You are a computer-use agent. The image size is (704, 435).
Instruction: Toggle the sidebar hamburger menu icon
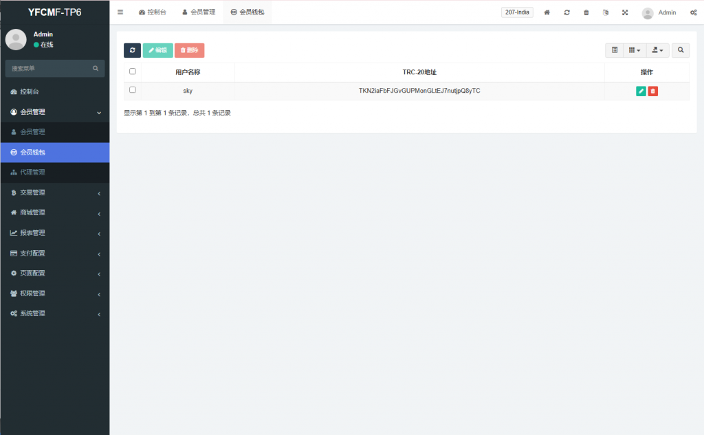click(120, 12)
